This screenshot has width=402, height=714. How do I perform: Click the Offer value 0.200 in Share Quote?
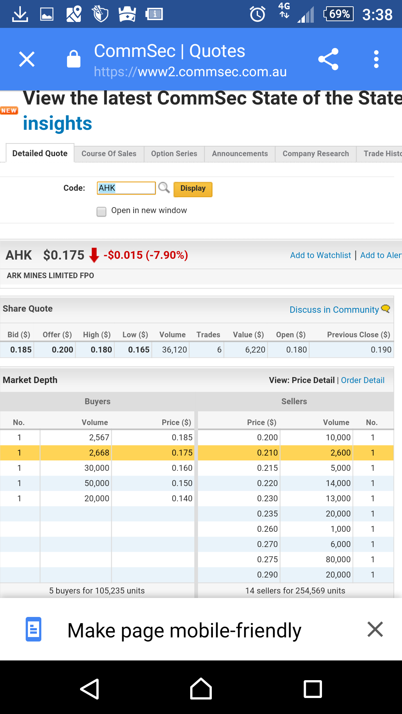(63, 350)
